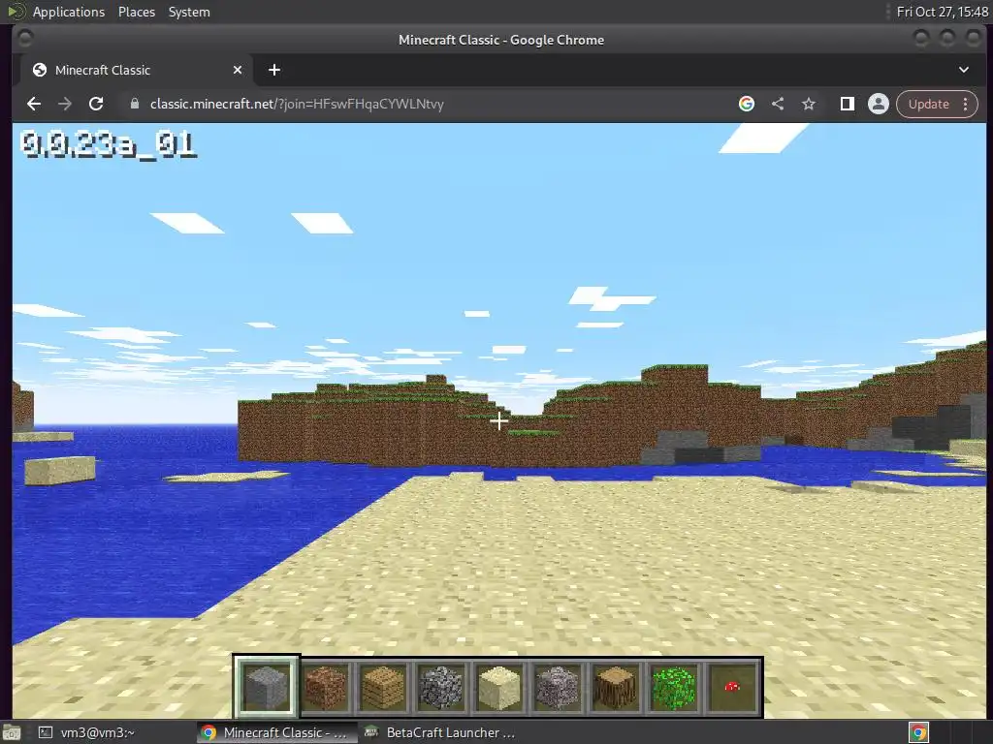This screenshot has width=993, height=744.
Task: Click the show desktop icon in taskbar
Action: pyautogui.click(x=11, y=733)
